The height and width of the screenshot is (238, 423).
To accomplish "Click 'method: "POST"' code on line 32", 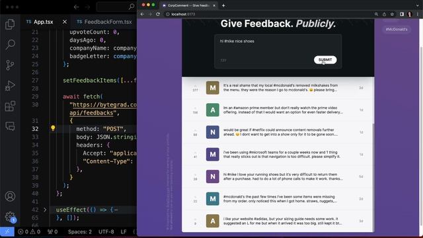I will 101,129.
